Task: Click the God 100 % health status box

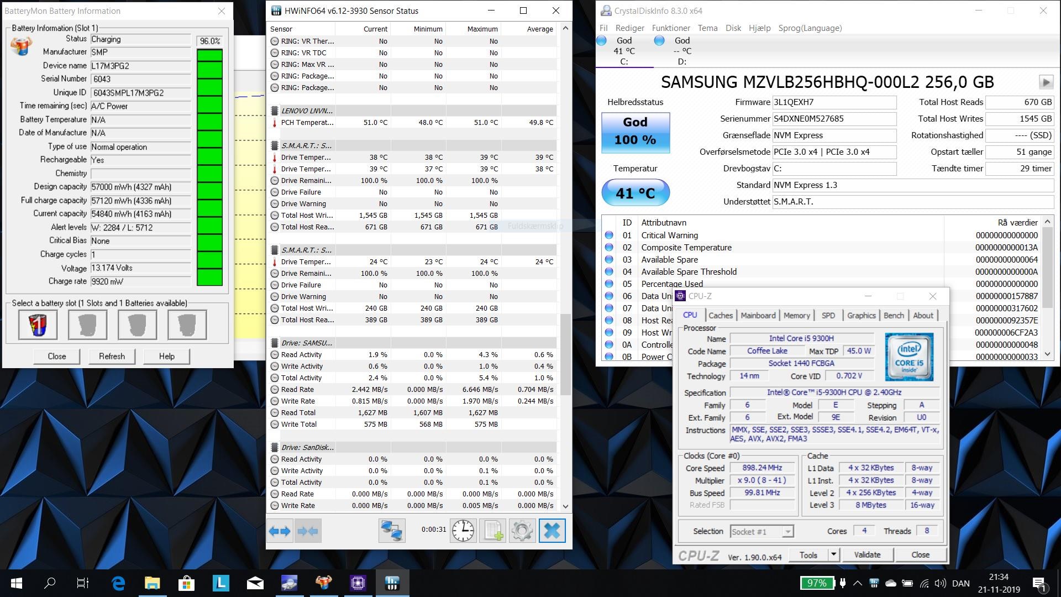Action: 635,133
